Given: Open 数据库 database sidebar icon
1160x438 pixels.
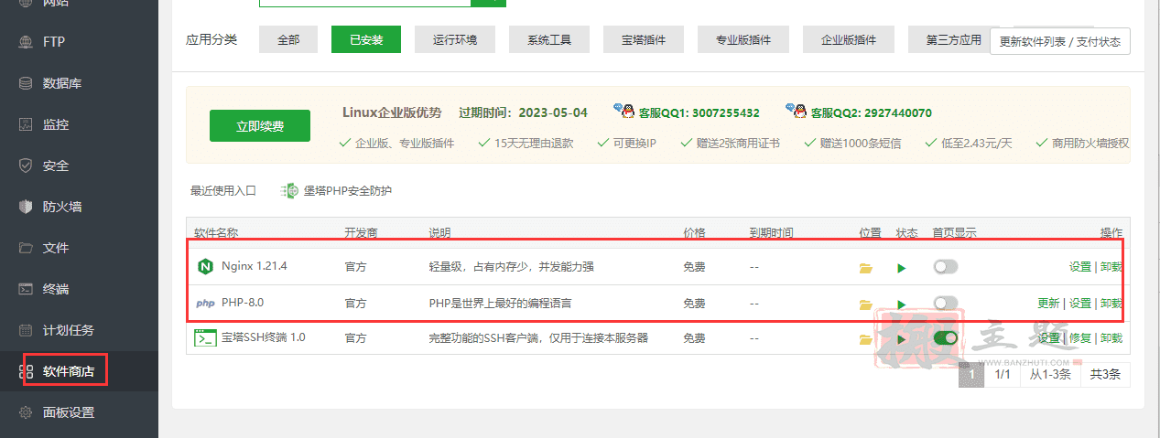Looking at the screenshot, I should [27, 83].
